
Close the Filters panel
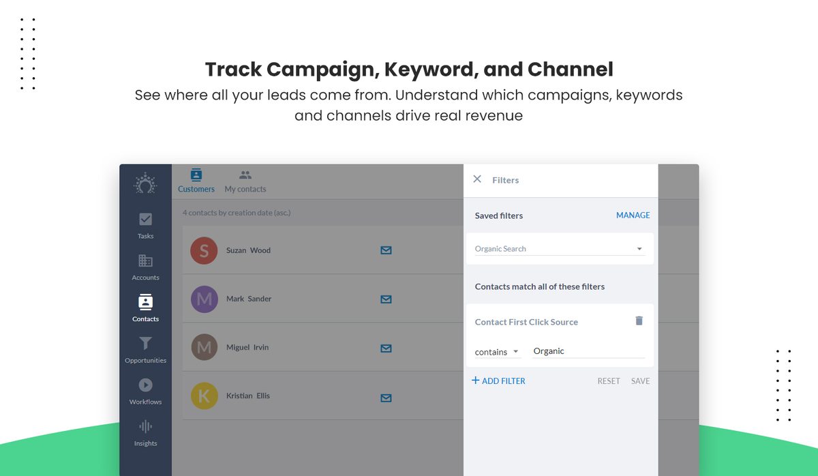click(x=477, y=179)
